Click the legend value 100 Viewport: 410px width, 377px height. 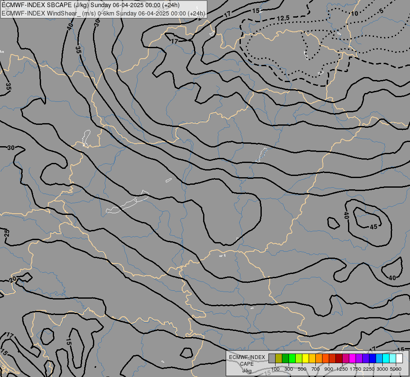(x=275, y=369)
